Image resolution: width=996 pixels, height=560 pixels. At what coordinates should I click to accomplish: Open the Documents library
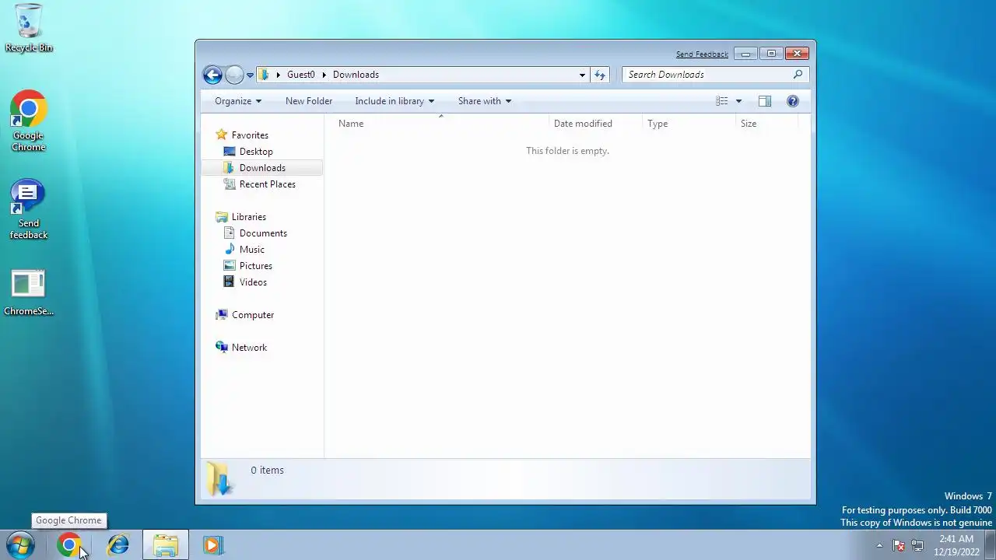tap(263, 233)
